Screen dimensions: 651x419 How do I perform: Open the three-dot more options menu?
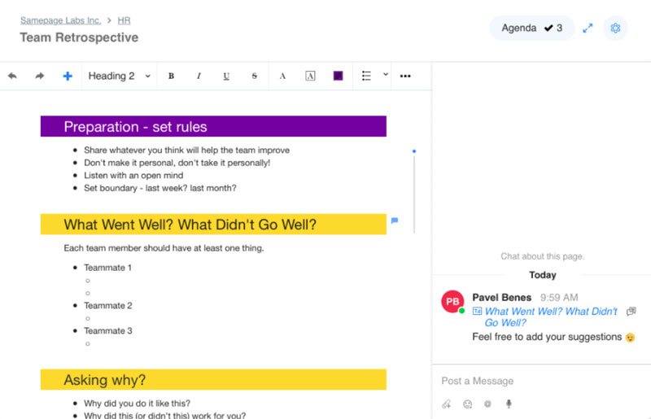tap(405, 76)
